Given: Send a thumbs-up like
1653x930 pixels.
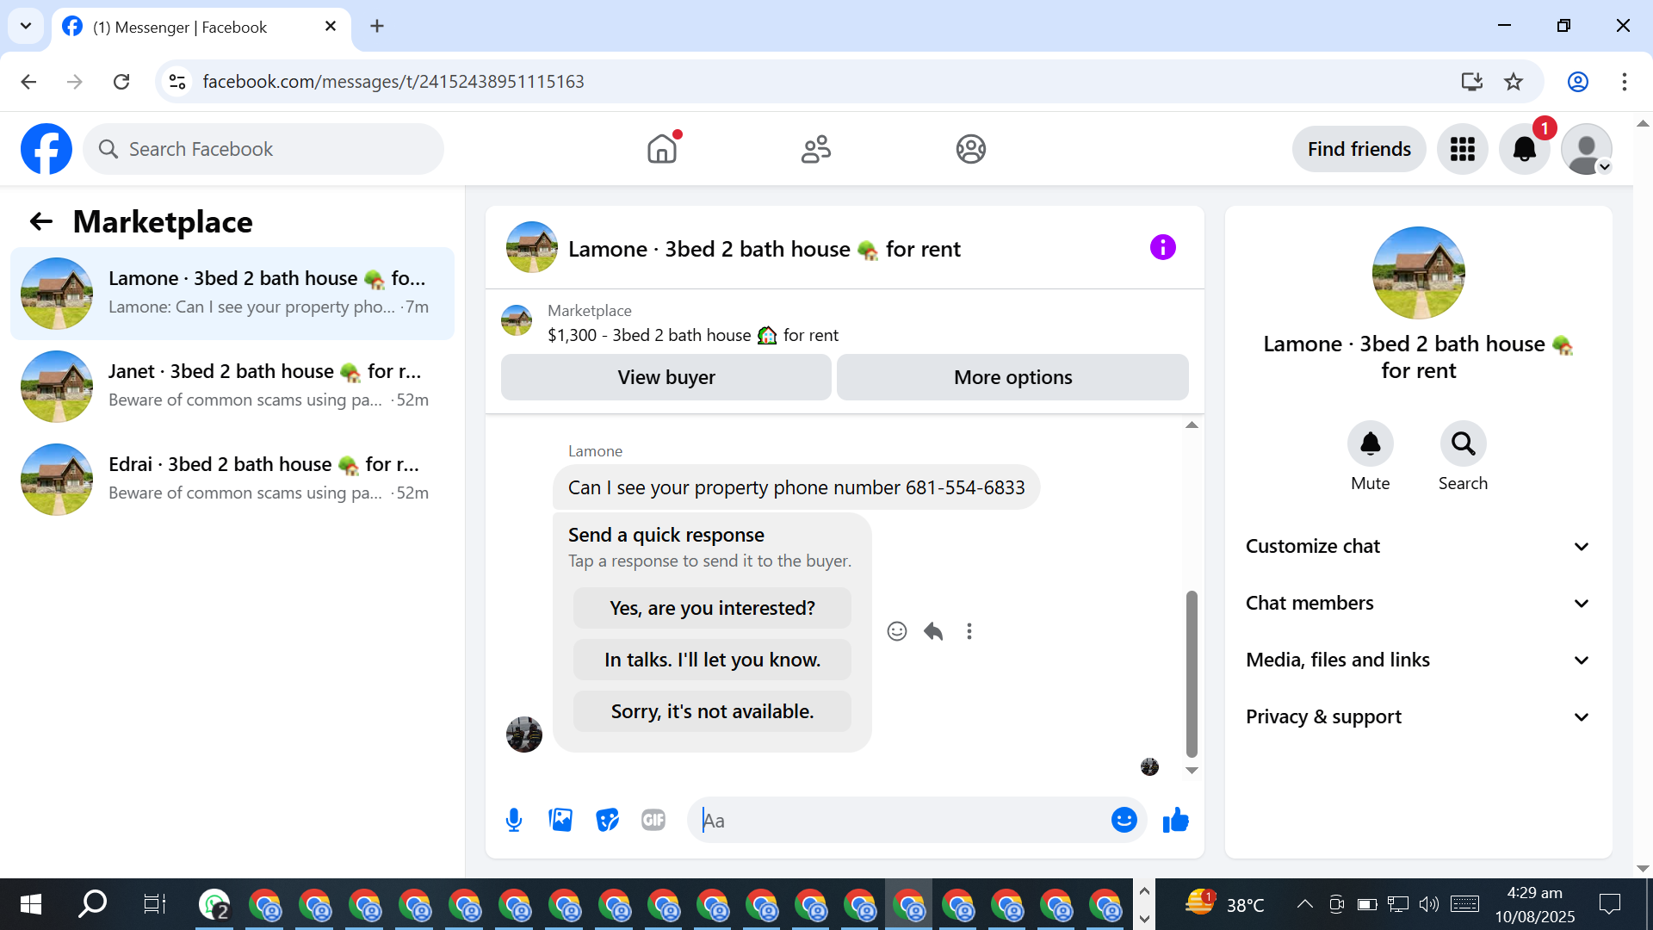Looking at the screenshot, I should pyautogui.click(x=1175, y=820).
